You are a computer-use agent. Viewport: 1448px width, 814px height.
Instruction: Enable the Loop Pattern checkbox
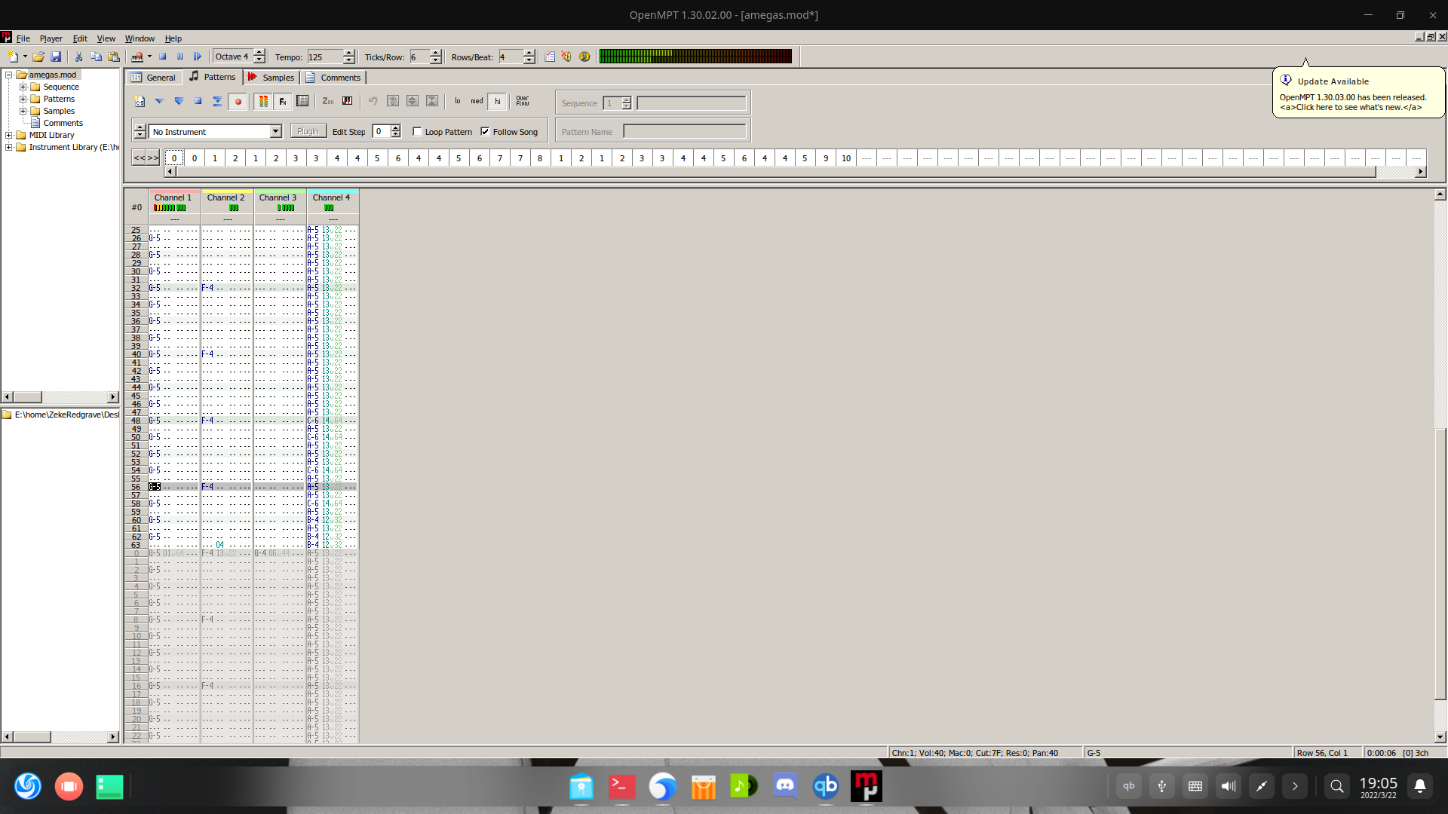417,131
